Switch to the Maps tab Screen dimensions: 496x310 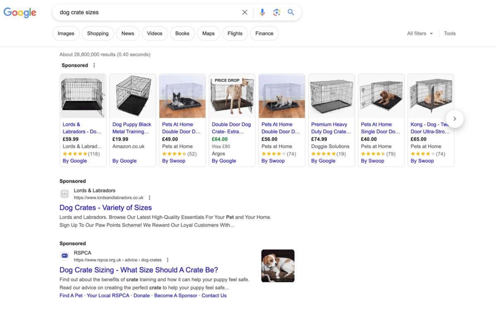pyautogui.click(x=208, y=33)
